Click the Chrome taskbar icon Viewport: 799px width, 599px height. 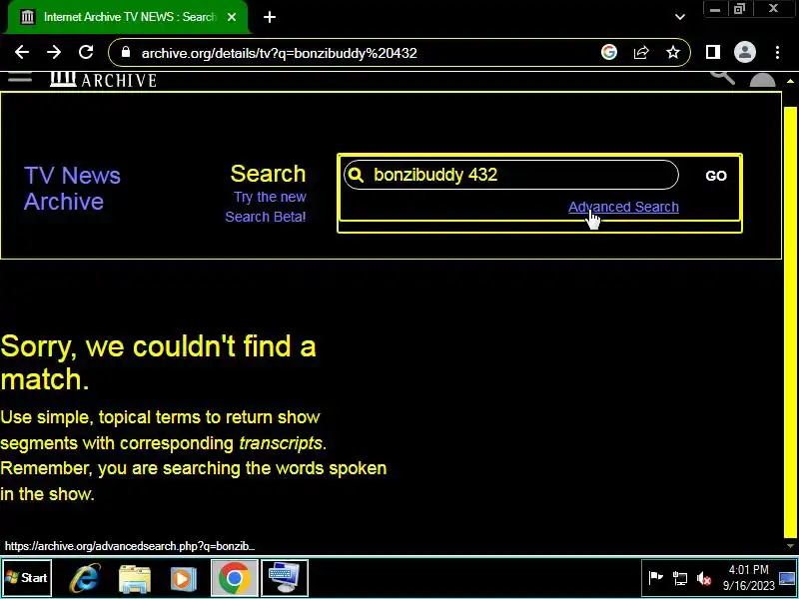point(235,578)
